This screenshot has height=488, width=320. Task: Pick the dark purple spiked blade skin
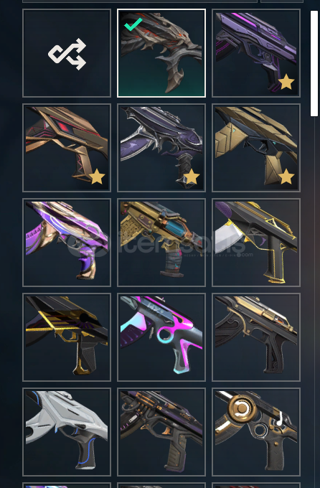click(x=161, y=148)
